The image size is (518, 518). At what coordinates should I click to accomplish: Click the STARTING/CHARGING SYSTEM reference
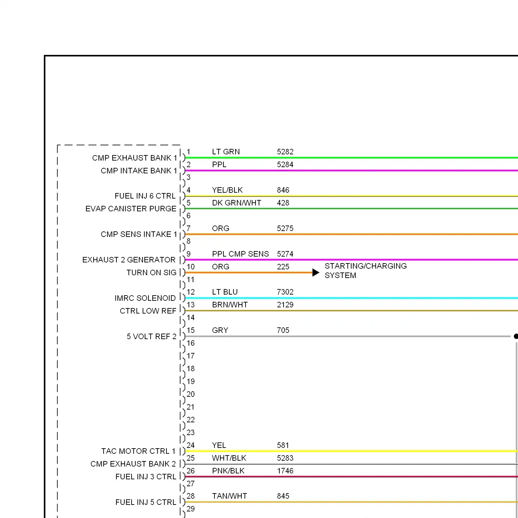[x=365, y=271]
